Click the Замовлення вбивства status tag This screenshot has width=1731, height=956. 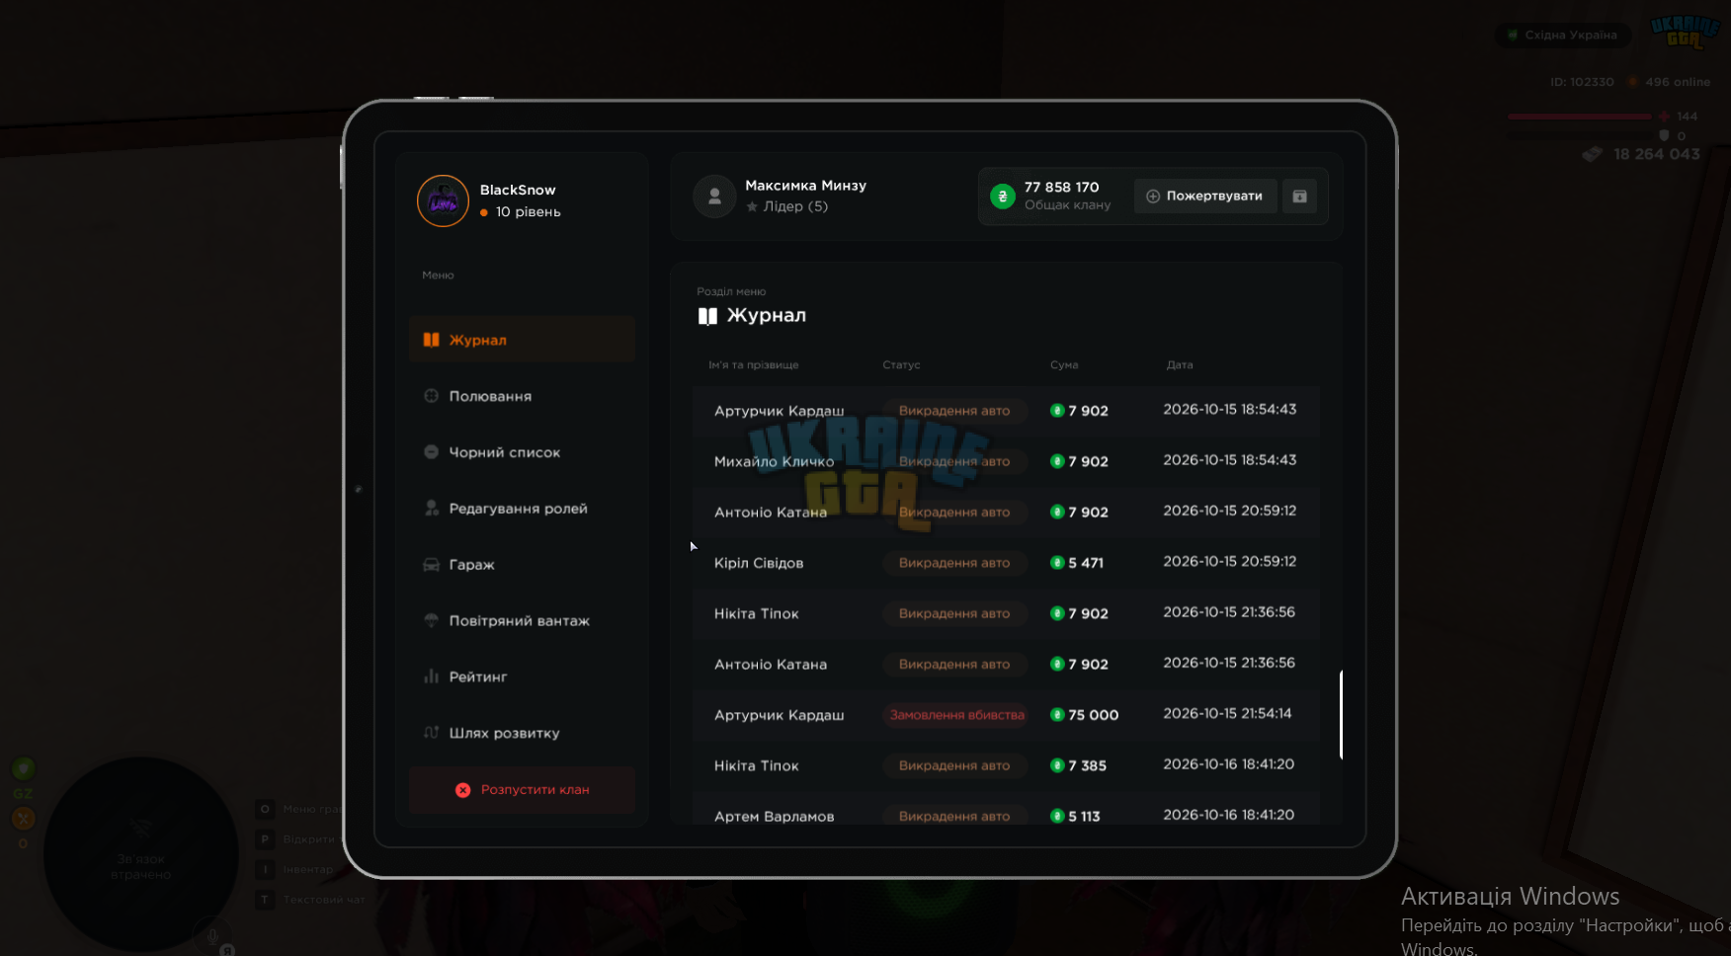(956, 715)
